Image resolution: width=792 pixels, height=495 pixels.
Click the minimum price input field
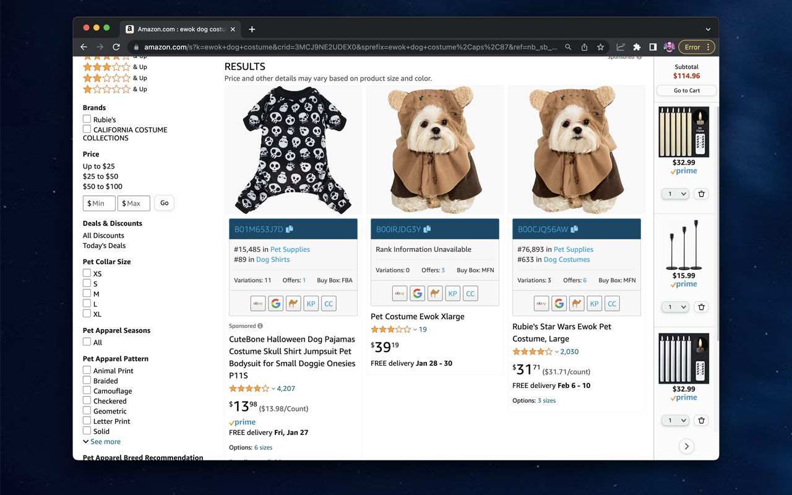[x=100, y=203]
